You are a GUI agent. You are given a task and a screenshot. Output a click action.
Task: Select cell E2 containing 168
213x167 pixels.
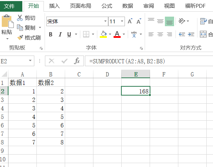pyautogui.click(x=136, y=91)
